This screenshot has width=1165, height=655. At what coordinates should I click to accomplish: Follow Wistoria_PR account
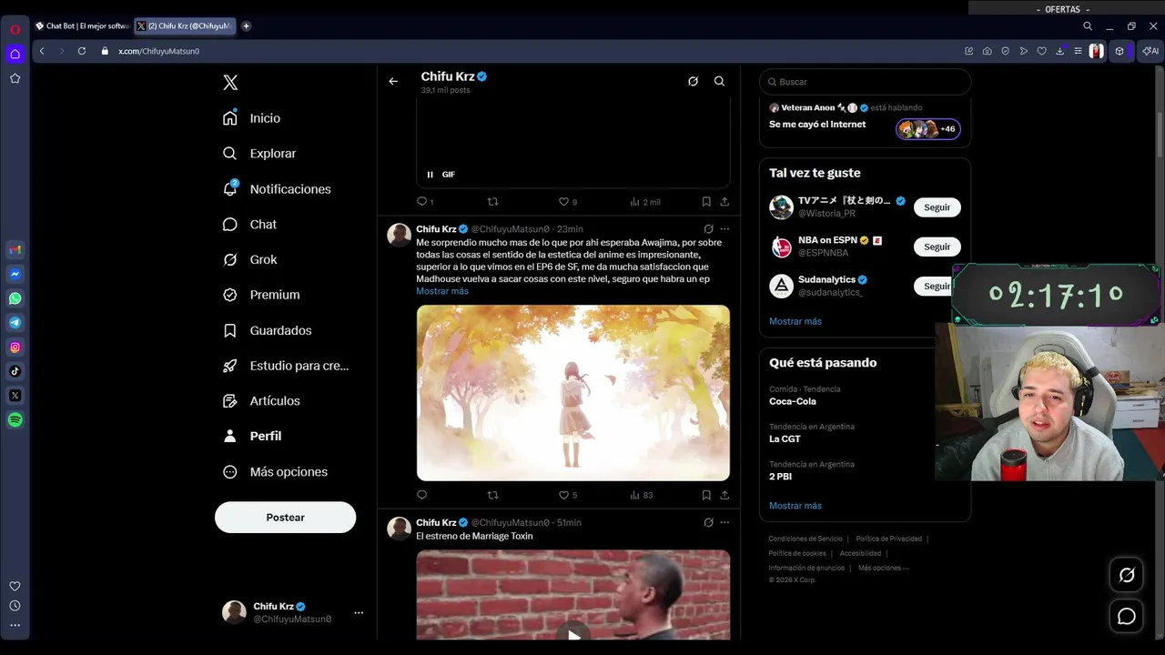tap(937, 207)
